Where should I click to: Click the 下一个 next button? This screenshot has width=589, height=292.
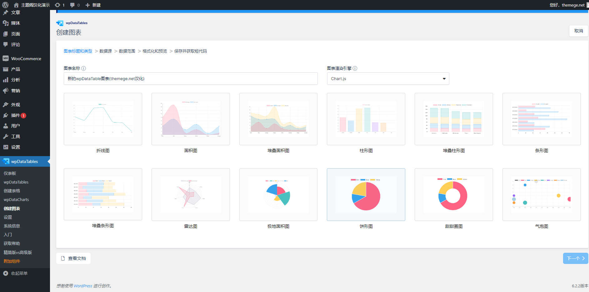click(576, 258)
